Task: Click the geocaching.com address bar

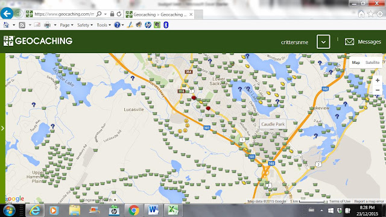Action: [64, 14]
